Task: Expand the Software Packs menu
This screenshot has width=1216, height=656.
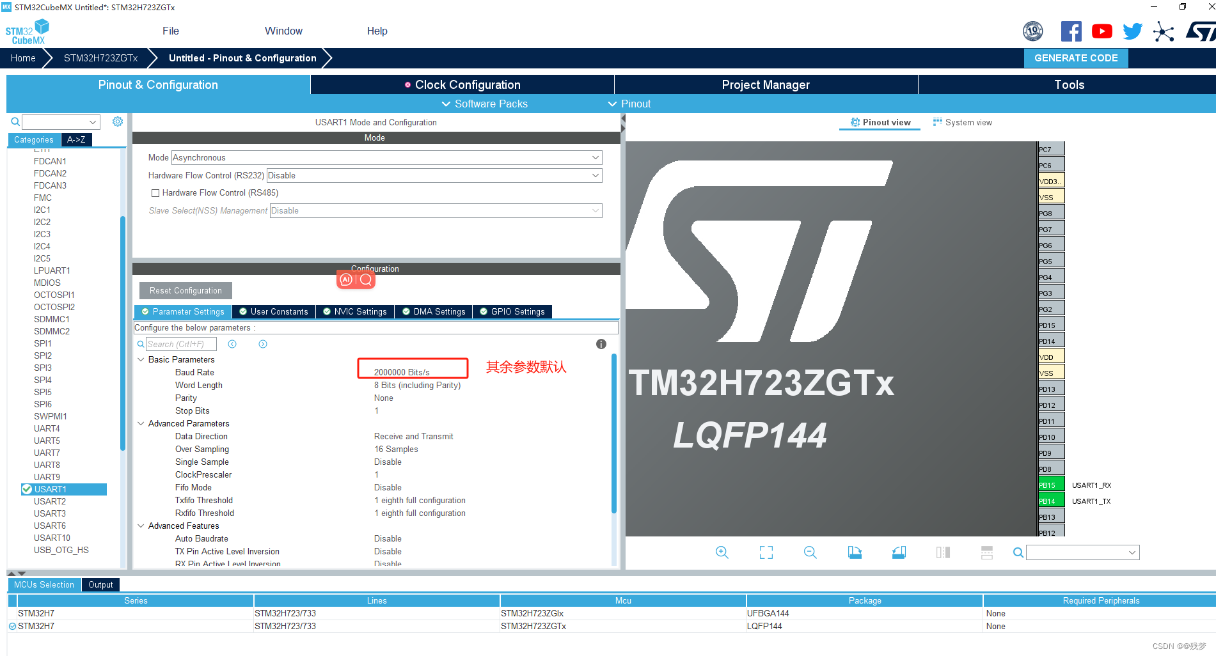Action: (x=484, y=104)
